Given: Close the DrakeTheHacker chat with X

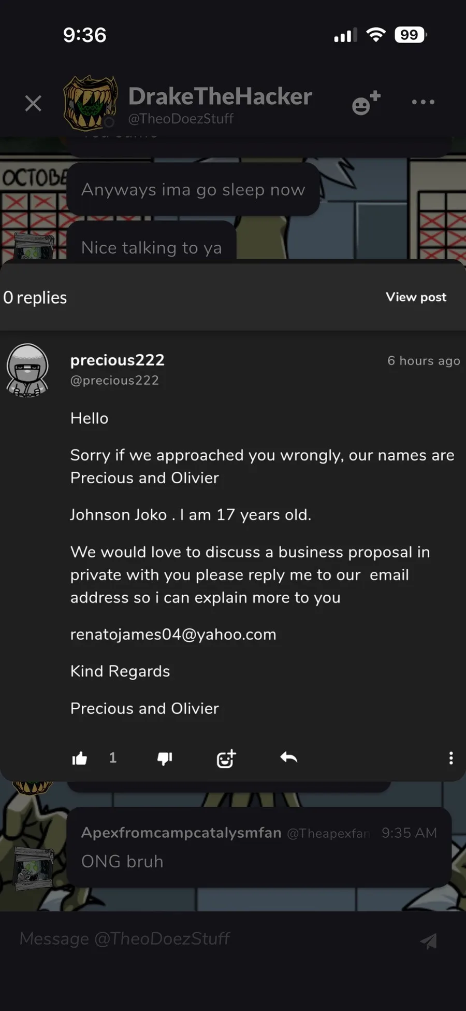Looking at the screenshot, I should (33, 103).
